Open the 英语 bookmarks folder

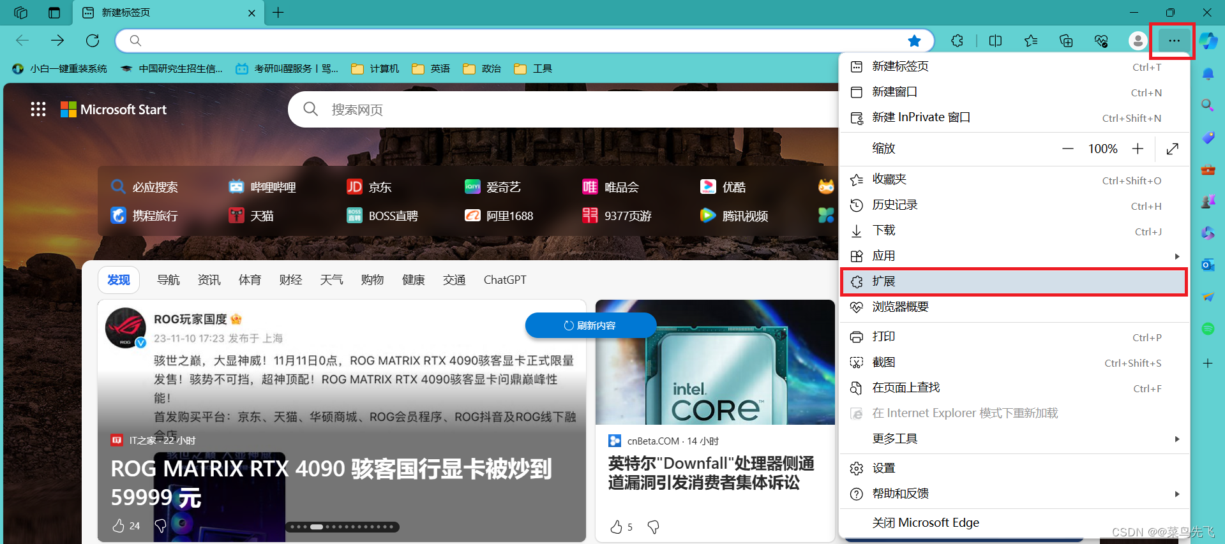pyautogui.click(x=432, y=69)
